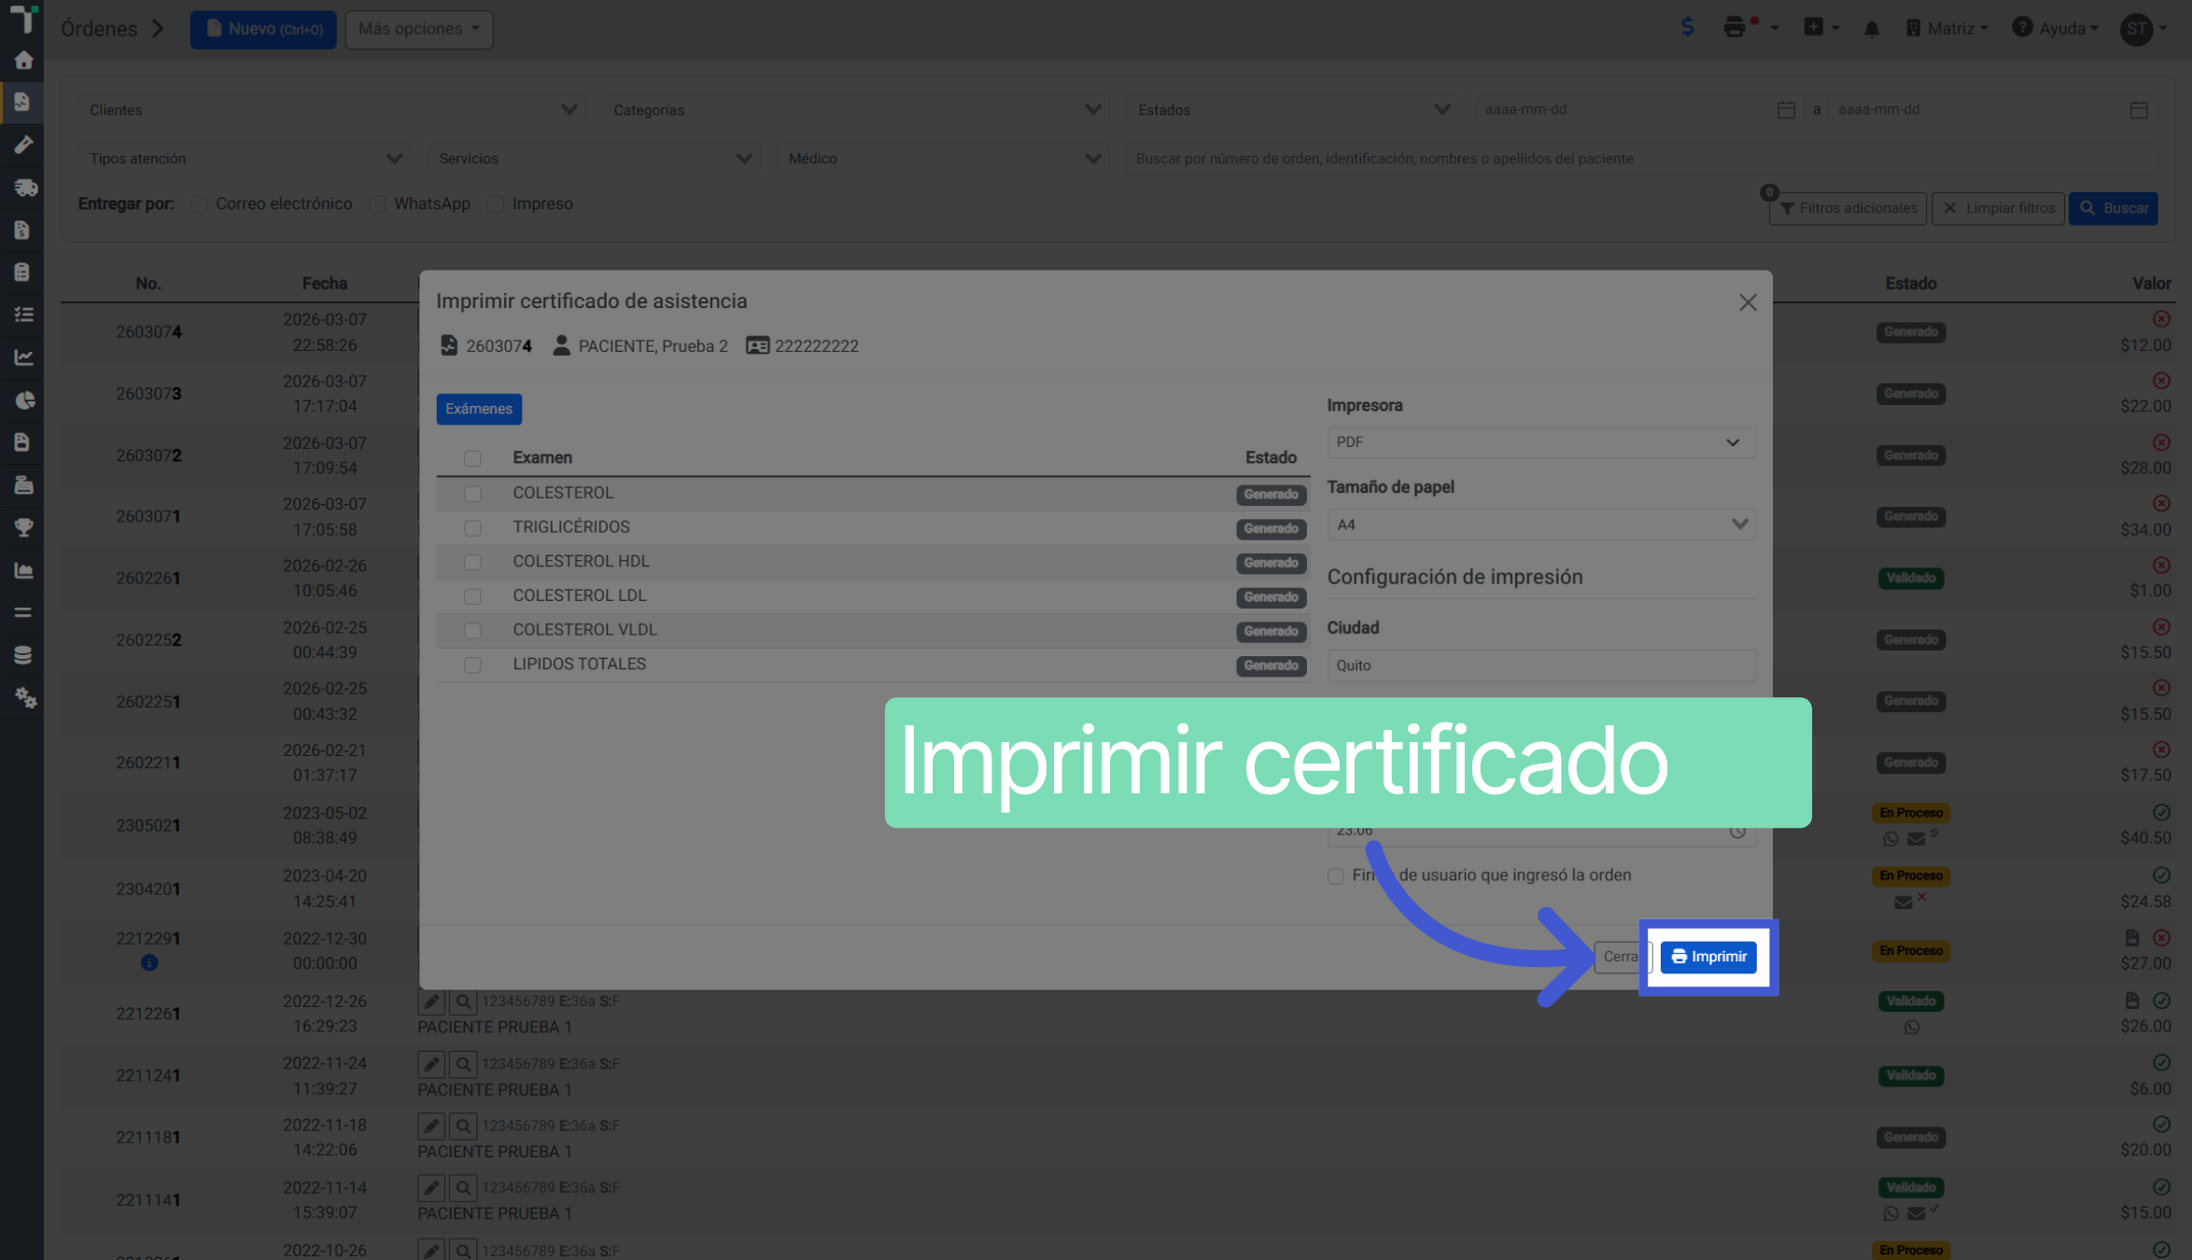The height and width of the screenshot is (1260, 2192).
Task: Open the Tamaño de papel A4 dropdown
Action: [1541, 525]
